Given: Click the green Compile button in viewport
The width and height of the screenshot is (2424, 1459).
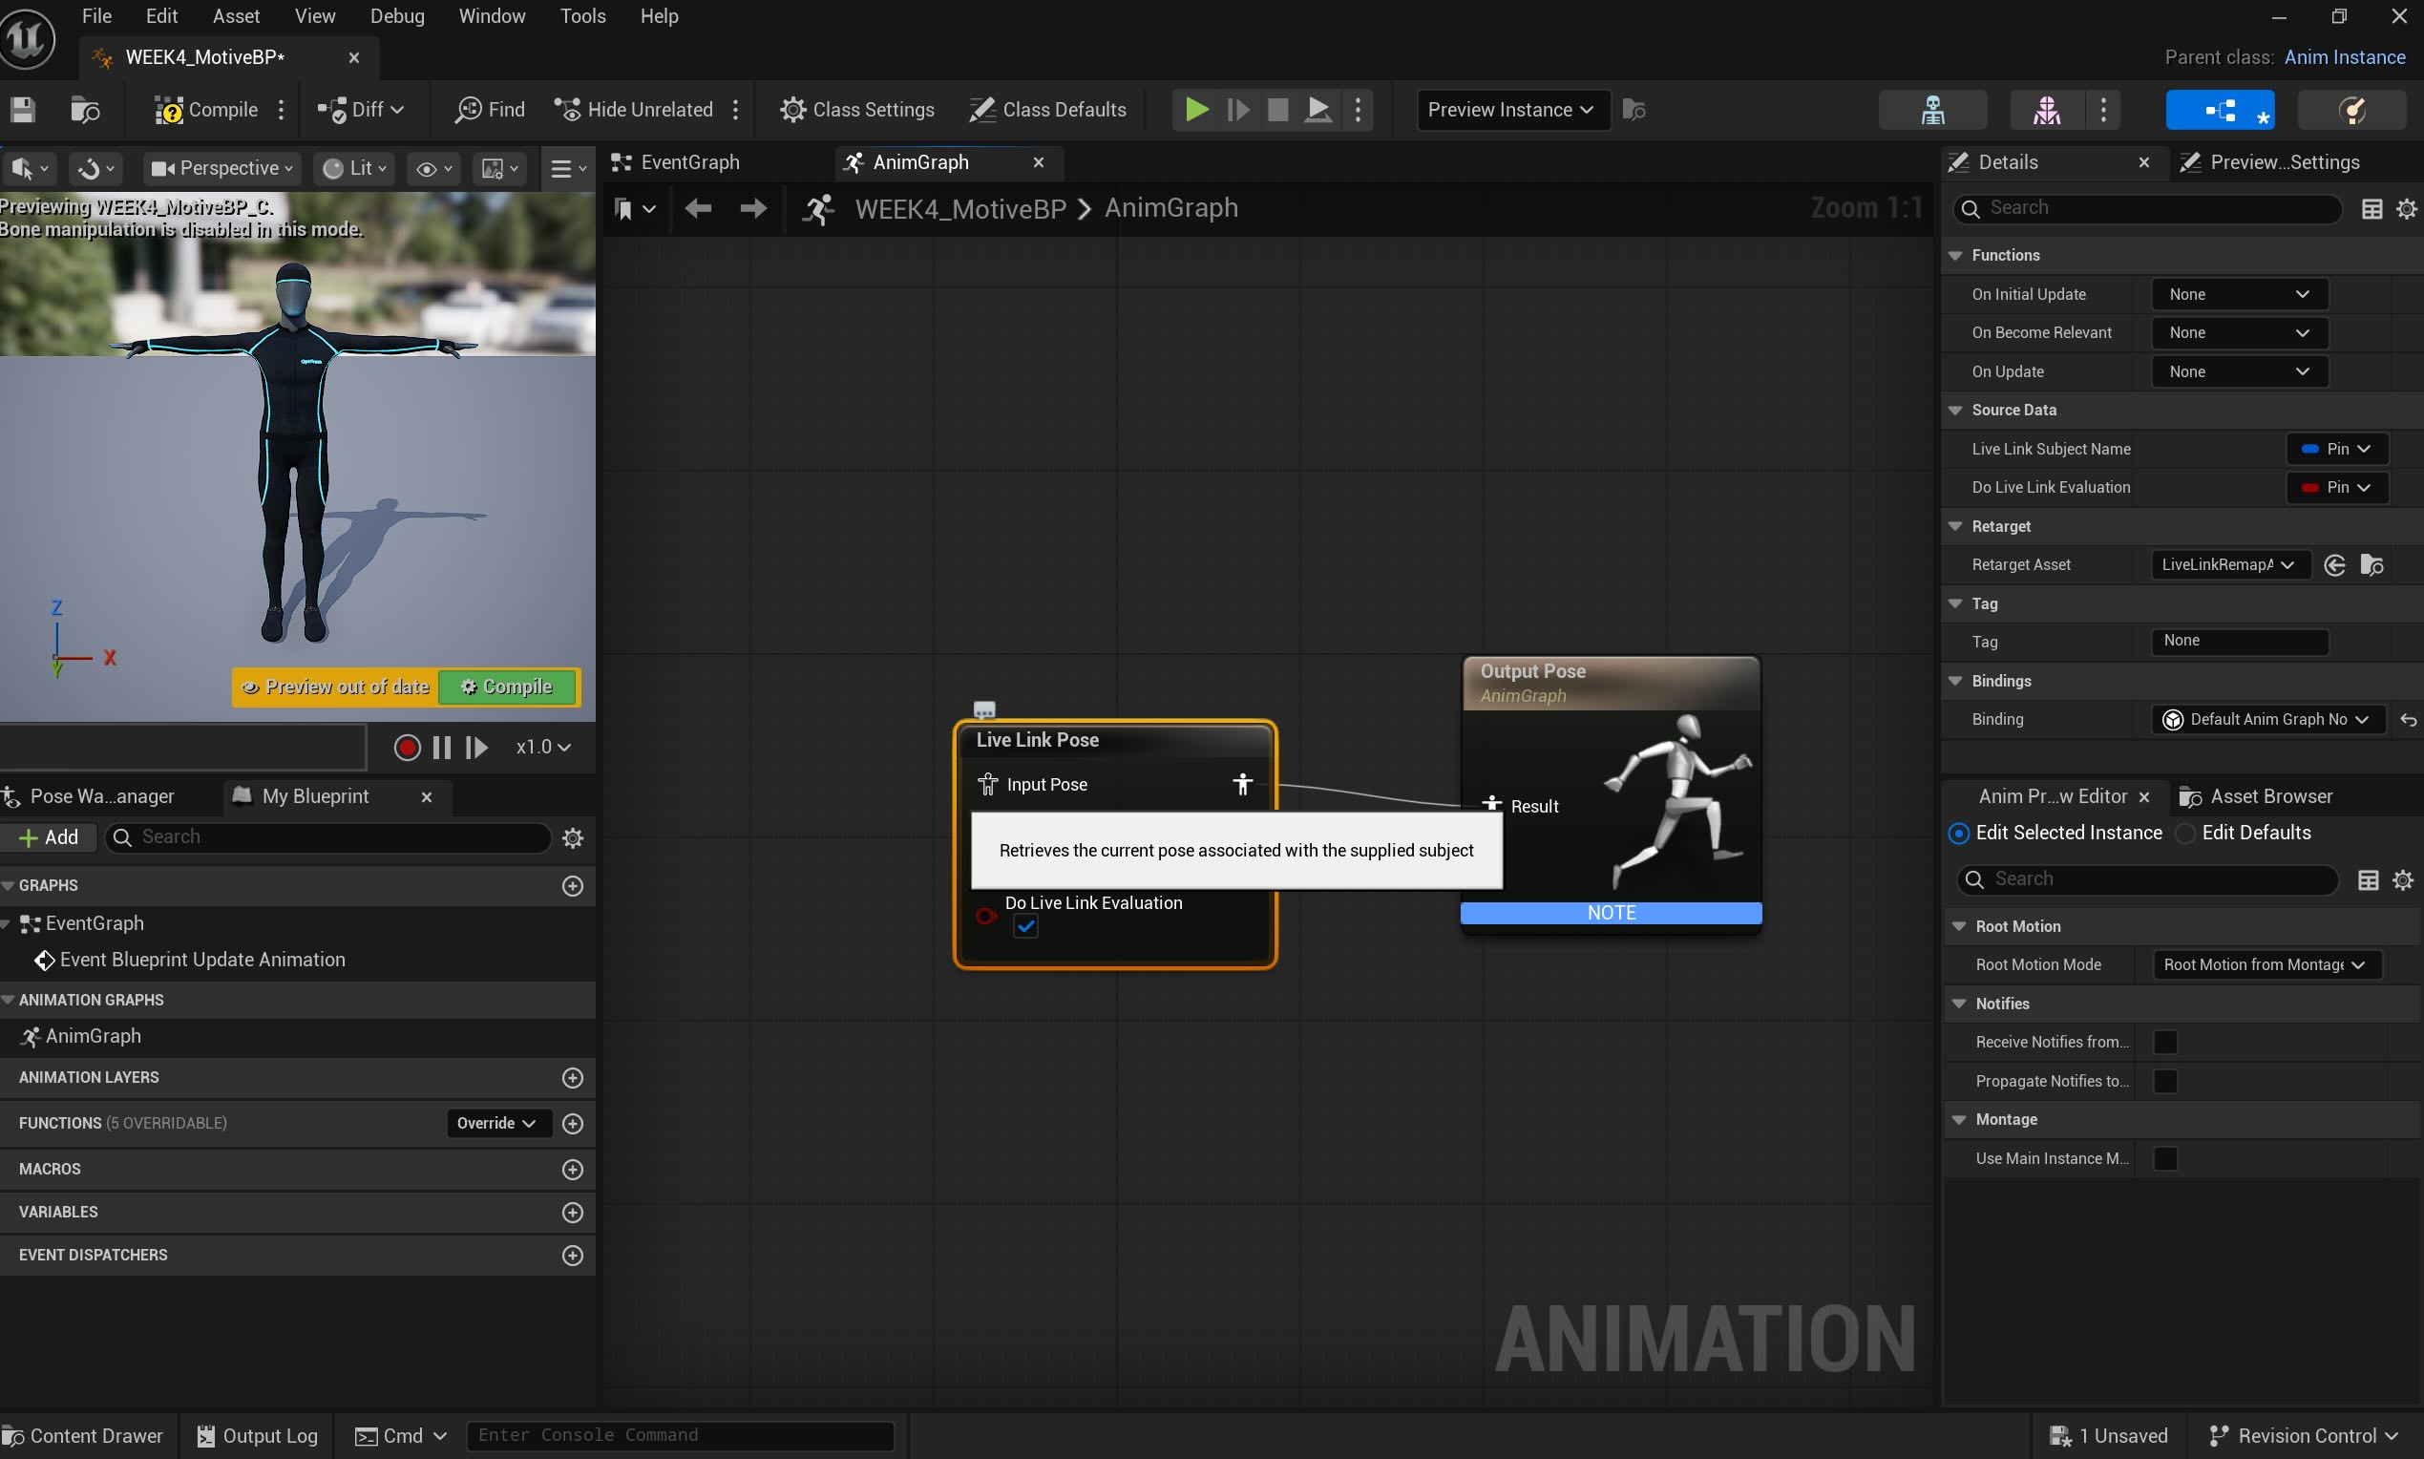Looking at the screenshot, I should (507, 687).
